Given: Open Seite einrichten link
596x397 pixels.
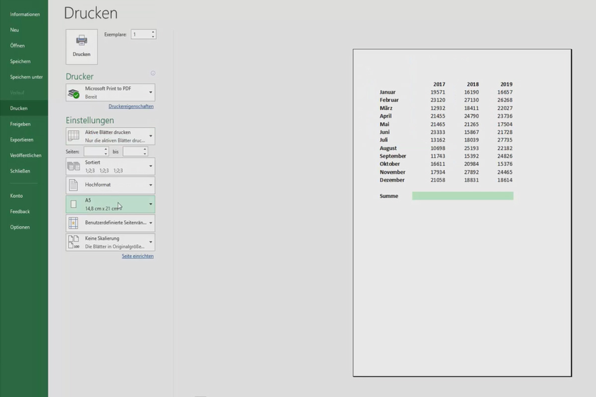Looking at the screenshot, I should click(x=137, y=256).
